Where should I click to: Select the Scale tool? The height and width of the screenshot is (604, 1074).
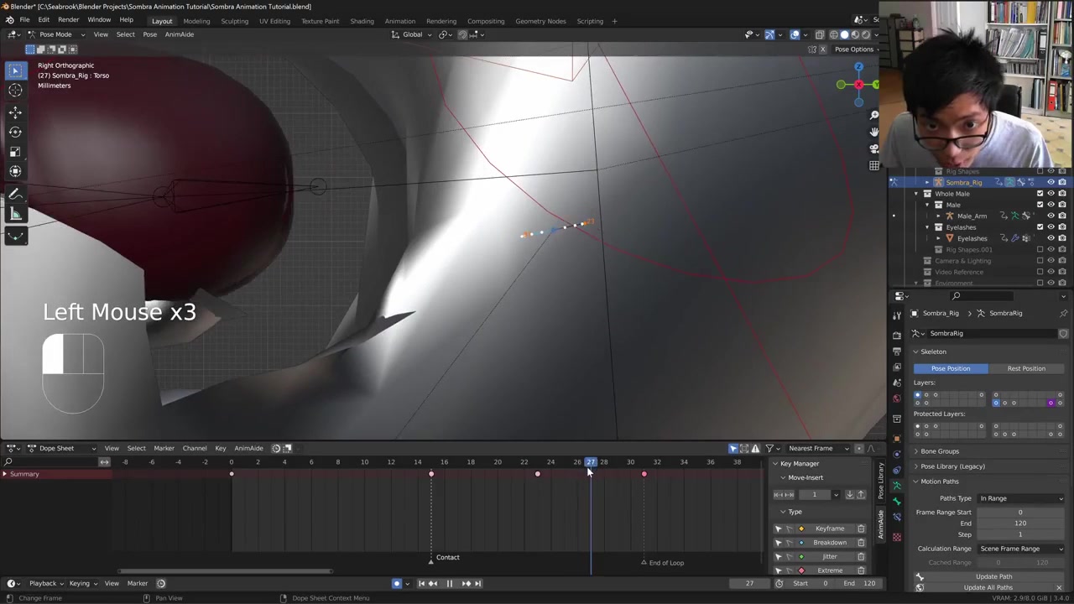tap(15, 152)
